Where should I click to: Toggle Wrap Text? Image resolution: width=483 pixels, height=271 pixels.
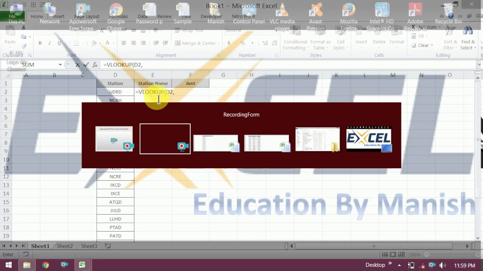click(x=189, y=30)
